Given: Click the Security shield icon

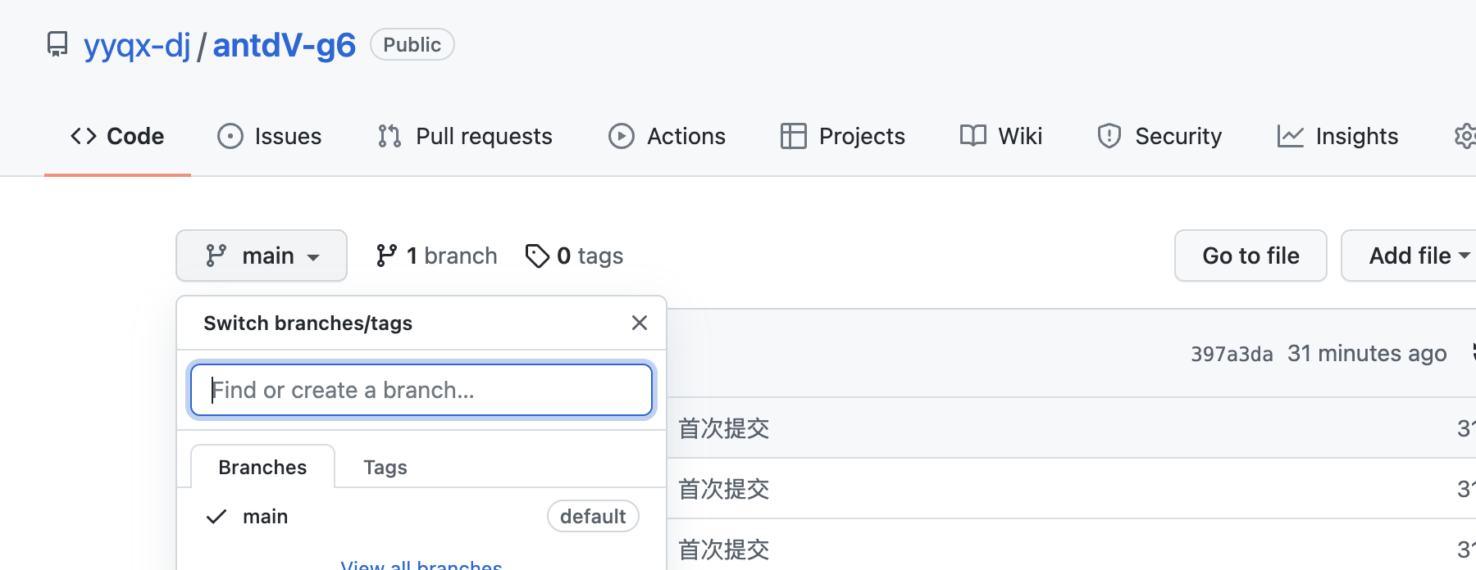Looking at the screenshot, I should (1109, 136).
